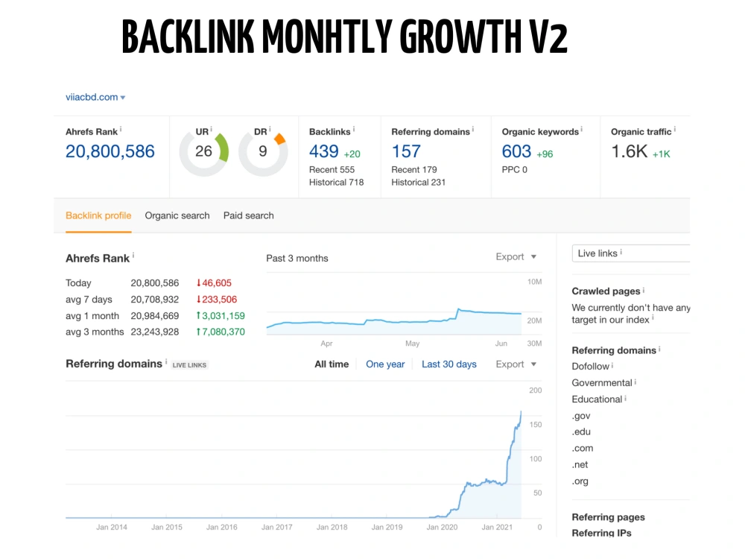Click the Live links info icon
The image size is (745, 559).
pos(621,252)
